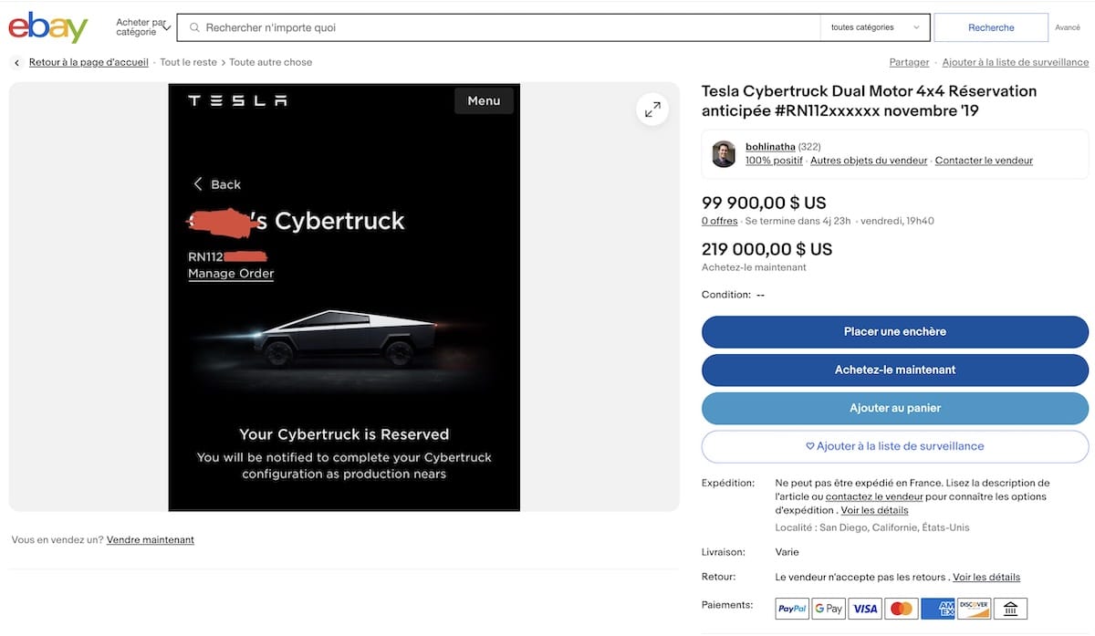Click the PayPal payment icon
The height and width of the screenshot is (636, 1095).
pos(792,609)
